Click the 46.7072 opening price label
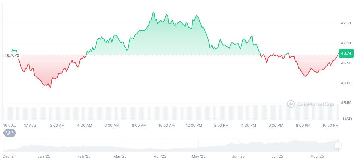The width and height of the screenshot is (361, 160). point(11,55)
